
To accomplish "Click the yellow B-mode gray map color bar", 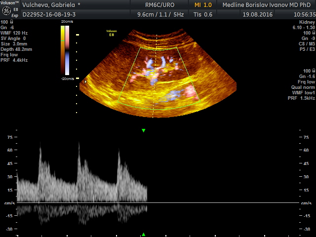I will (63, 50).
